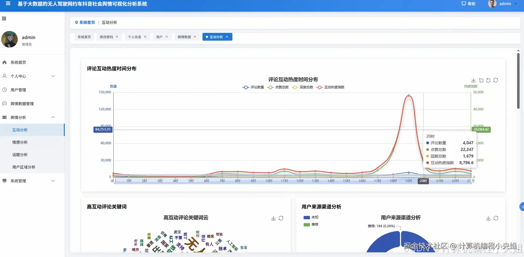Image resolution: width=524 pixels, height=257 pixels.
Task: Open 系统首页 in the sidebar
Action: tap(32, 62)
